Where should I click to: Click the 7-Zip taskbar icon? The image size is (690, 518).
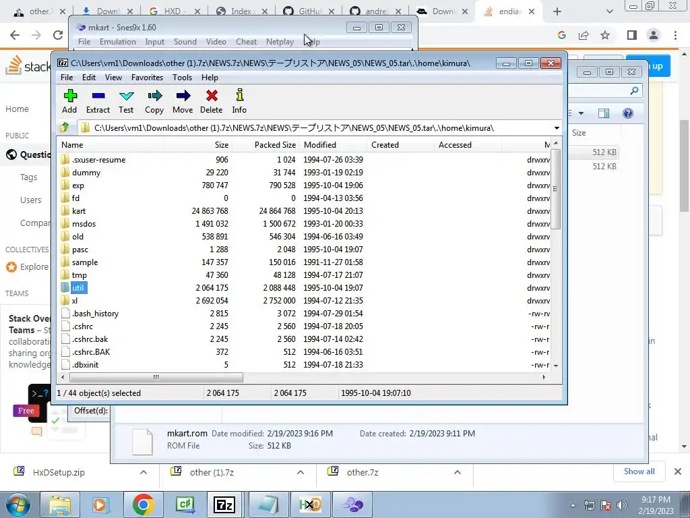coord(224,505)
